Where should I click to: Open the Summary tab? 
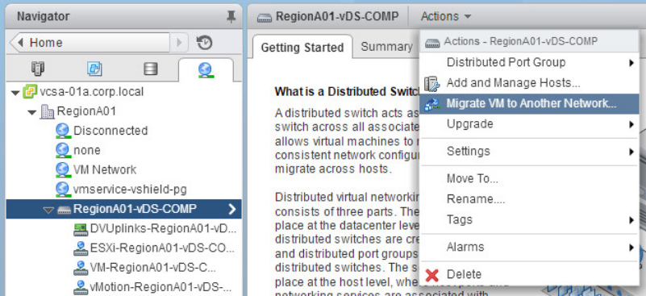click(x=386, y=46)
